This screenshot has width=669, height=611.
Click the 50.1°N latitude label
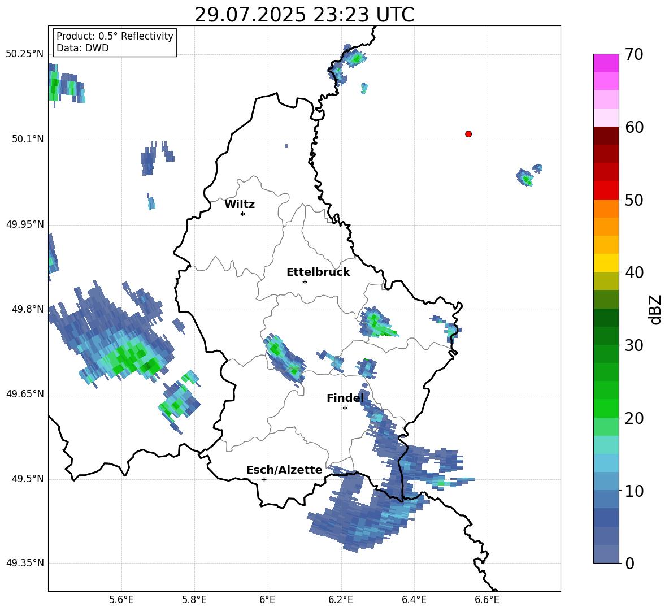[28, 139]
